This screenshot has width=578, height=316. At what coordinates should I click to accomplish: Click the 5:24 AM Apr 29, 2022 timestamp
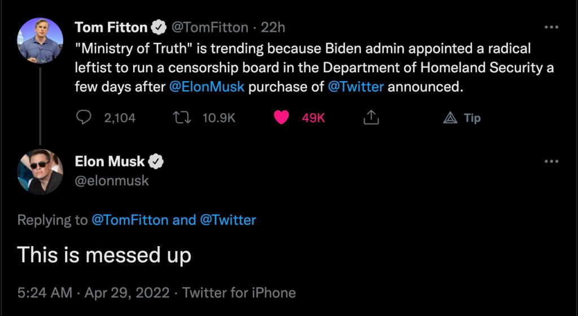[93, 292]
